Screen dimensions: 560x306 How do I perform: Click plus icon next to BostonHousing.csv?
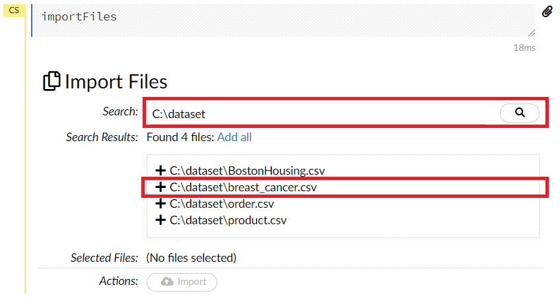tap(160, 171)
